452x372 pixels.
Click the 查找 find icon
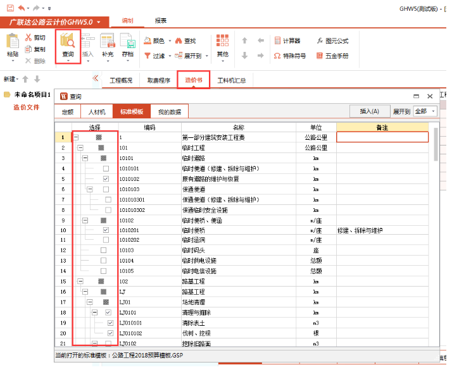tap(184, 40)
